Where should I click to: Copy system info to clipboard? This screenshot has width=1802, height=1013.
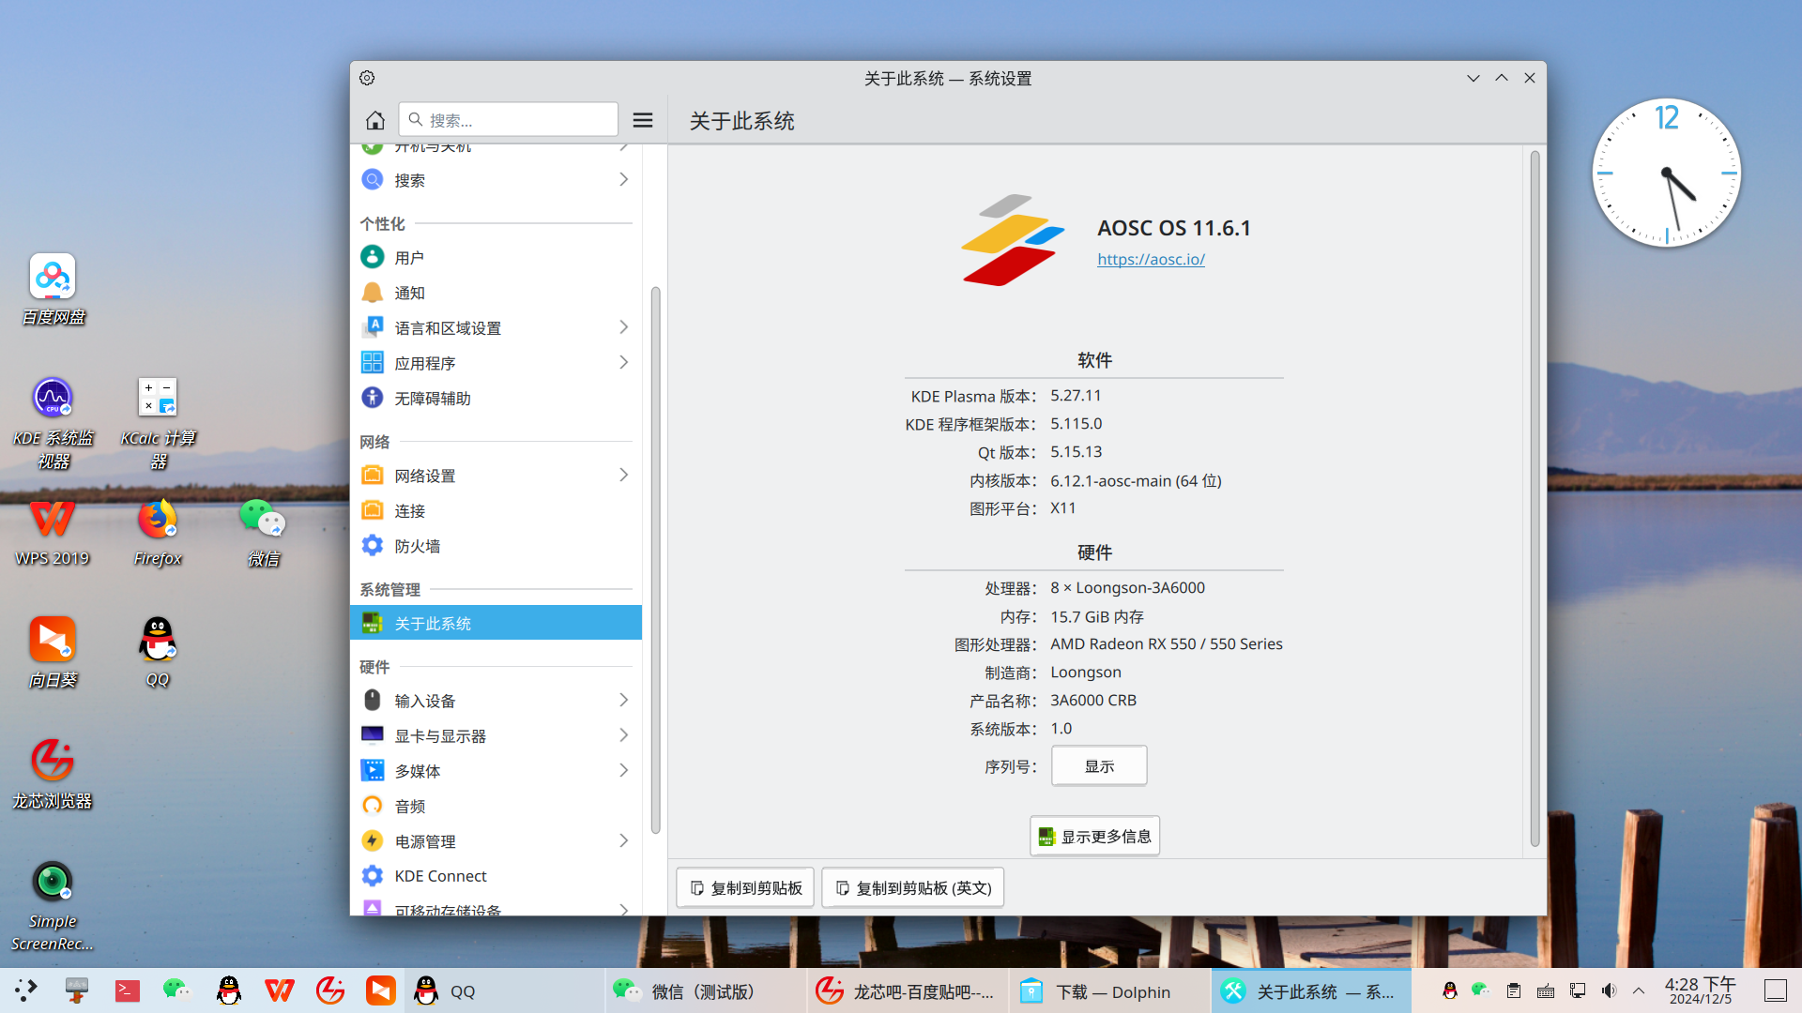point(745,887)
